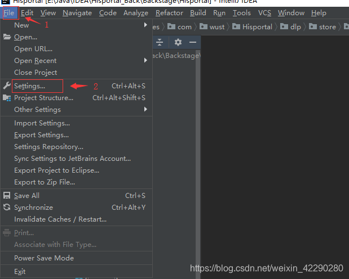Choose Import Settings... entry
Viewport: 349px width, 279px height.
tap(76, 123)
